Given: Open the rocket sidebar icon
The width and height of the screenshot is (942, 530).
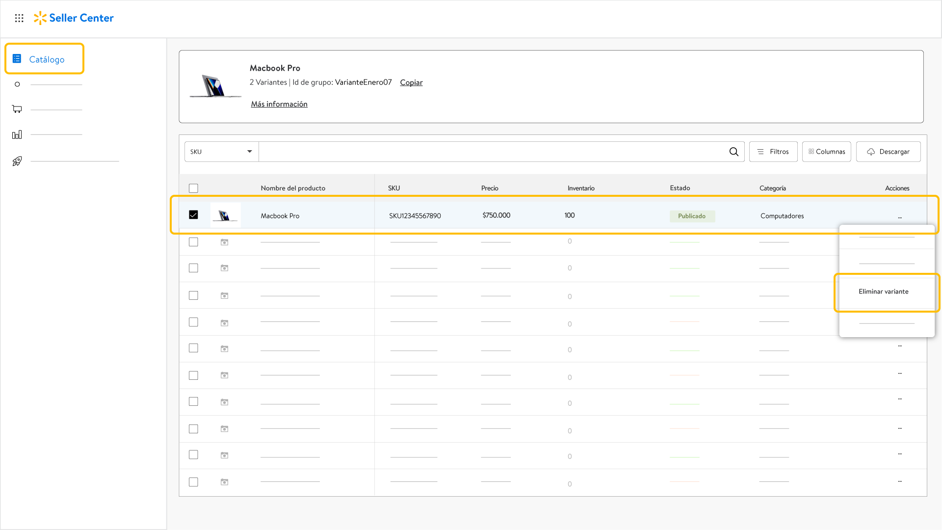Looking at the screenshot, I should click(17, 161).
